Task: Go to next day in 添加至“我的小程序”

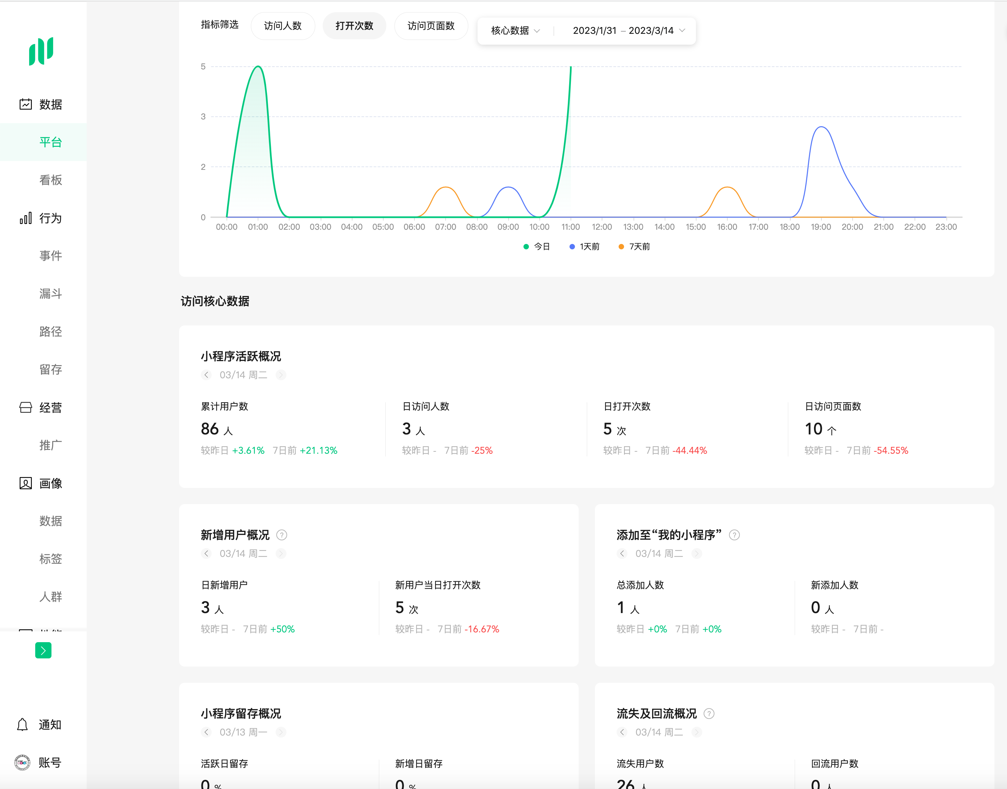Action: tap(696, 554)
